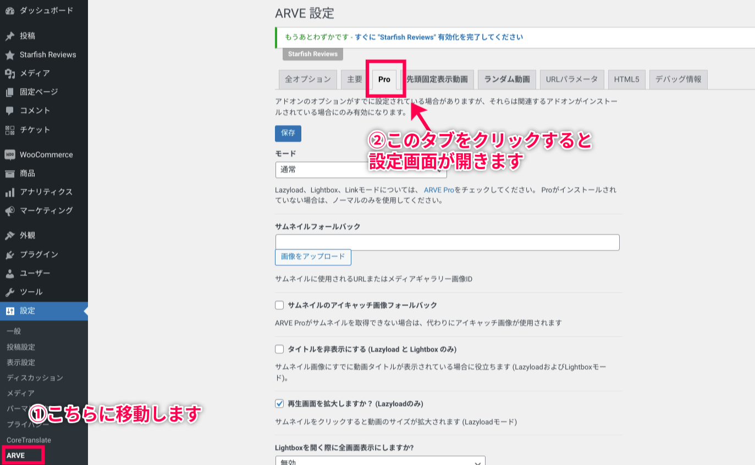Switch to the 主要 tab
755x465 pixels.
click(x=355, y=79)
